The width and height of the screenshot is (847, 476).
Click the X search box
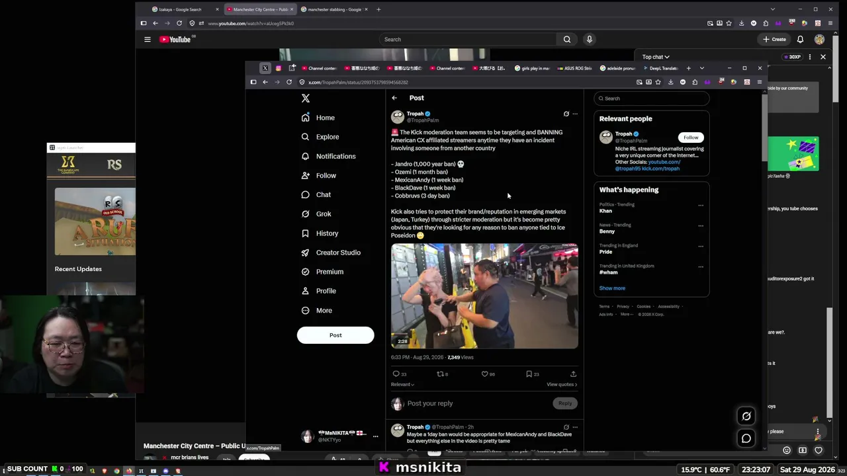point(652,99)
